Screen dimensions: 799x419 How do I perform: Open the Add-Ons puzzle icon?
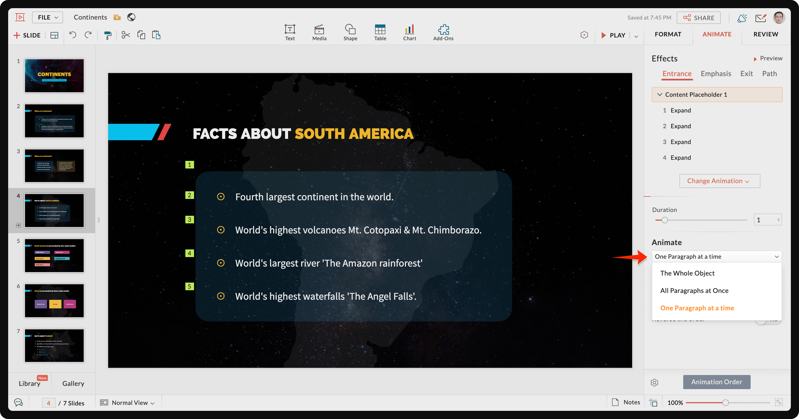pyautogui.click(x=443, y=32)
